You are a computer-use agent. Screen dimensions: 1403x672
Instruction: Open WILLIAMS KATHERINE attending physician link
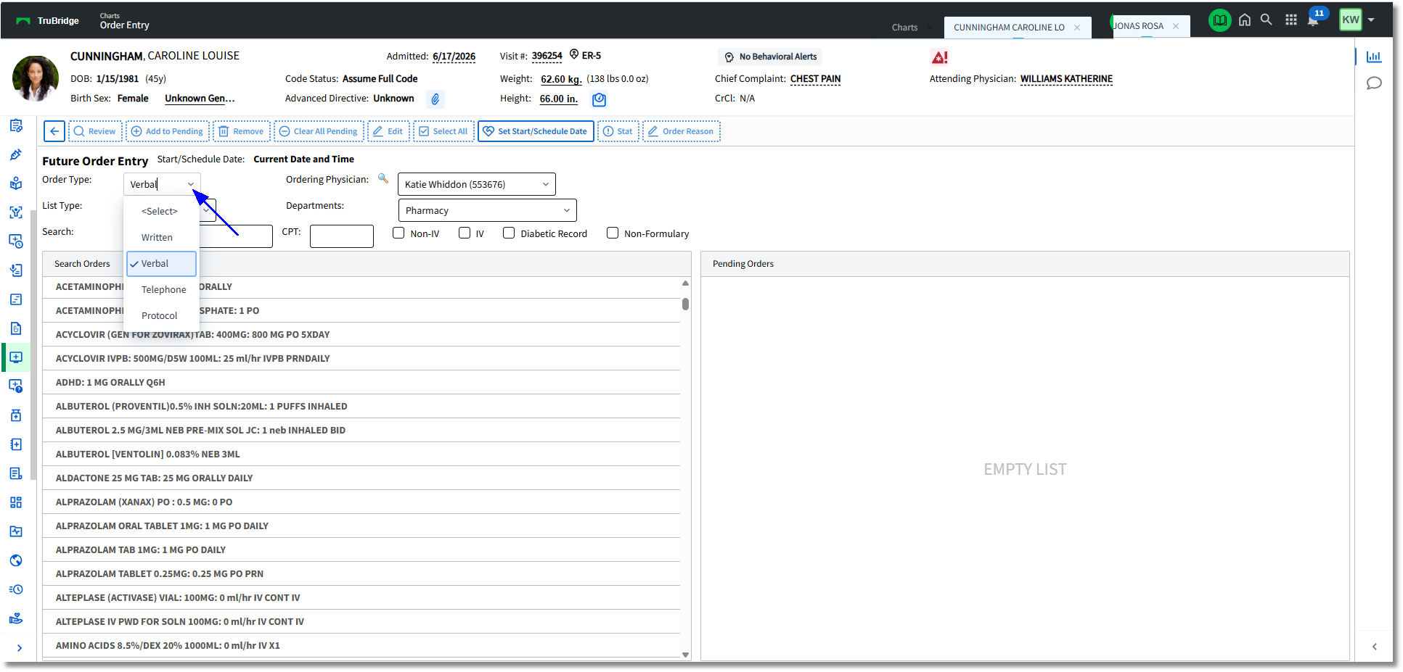(1066, 79)
